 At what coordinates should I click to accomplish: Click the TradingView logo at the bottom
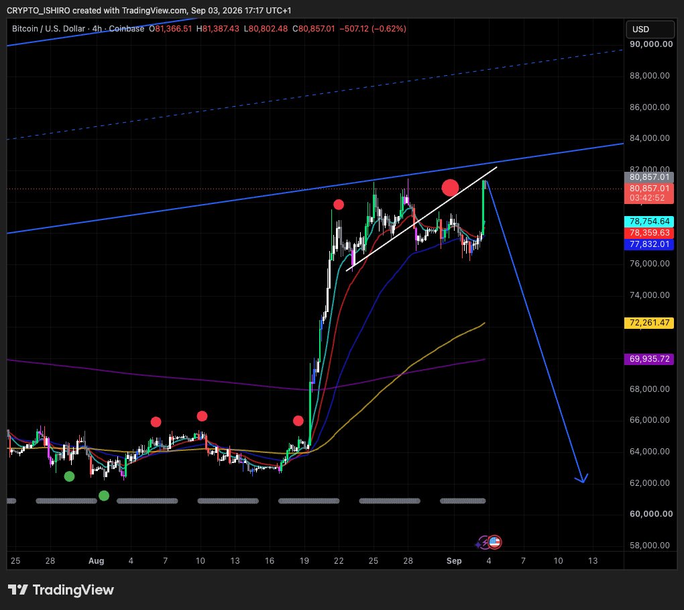60,590
